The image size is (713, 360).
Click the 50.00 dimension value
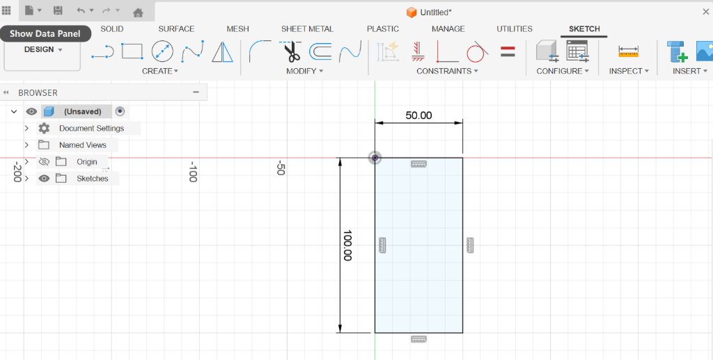tap(418, 115)
